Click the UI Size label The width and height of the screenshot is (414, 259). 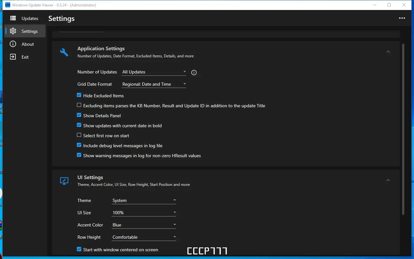(x=84, y=213)
